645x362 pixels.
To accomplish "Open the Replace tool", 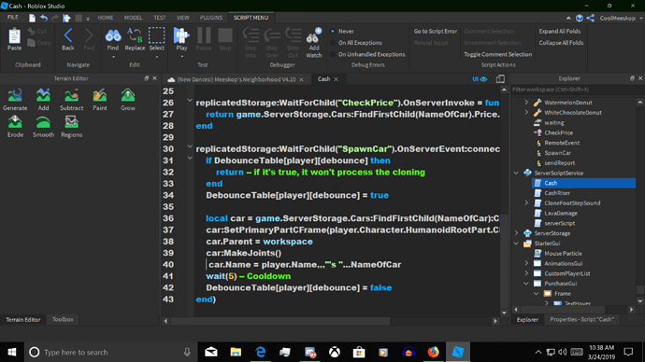I will click(135, 35).
